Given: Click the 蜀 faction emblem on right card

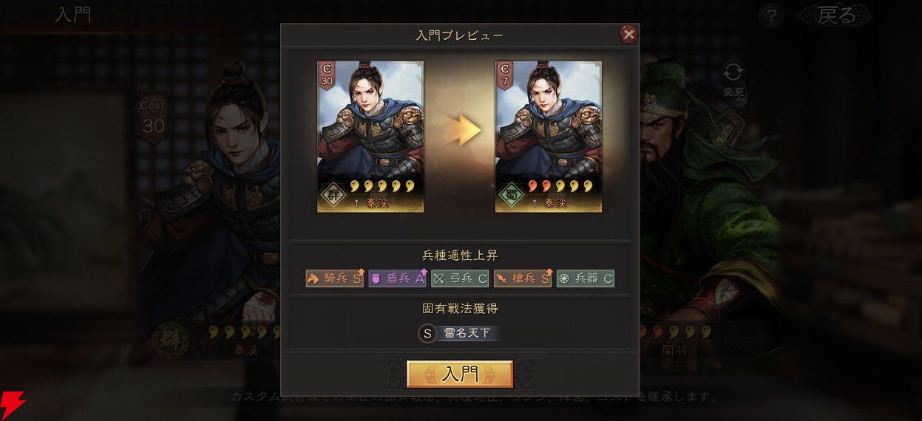Looking at the screenshot, I should pos(511,197).
